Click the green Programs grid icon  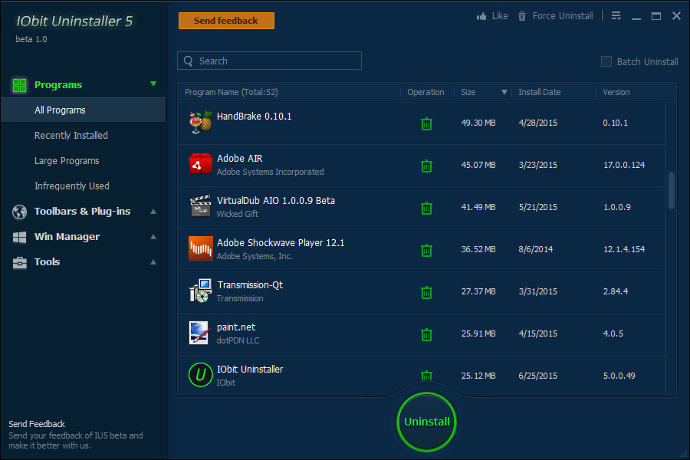tap(19, 85)
